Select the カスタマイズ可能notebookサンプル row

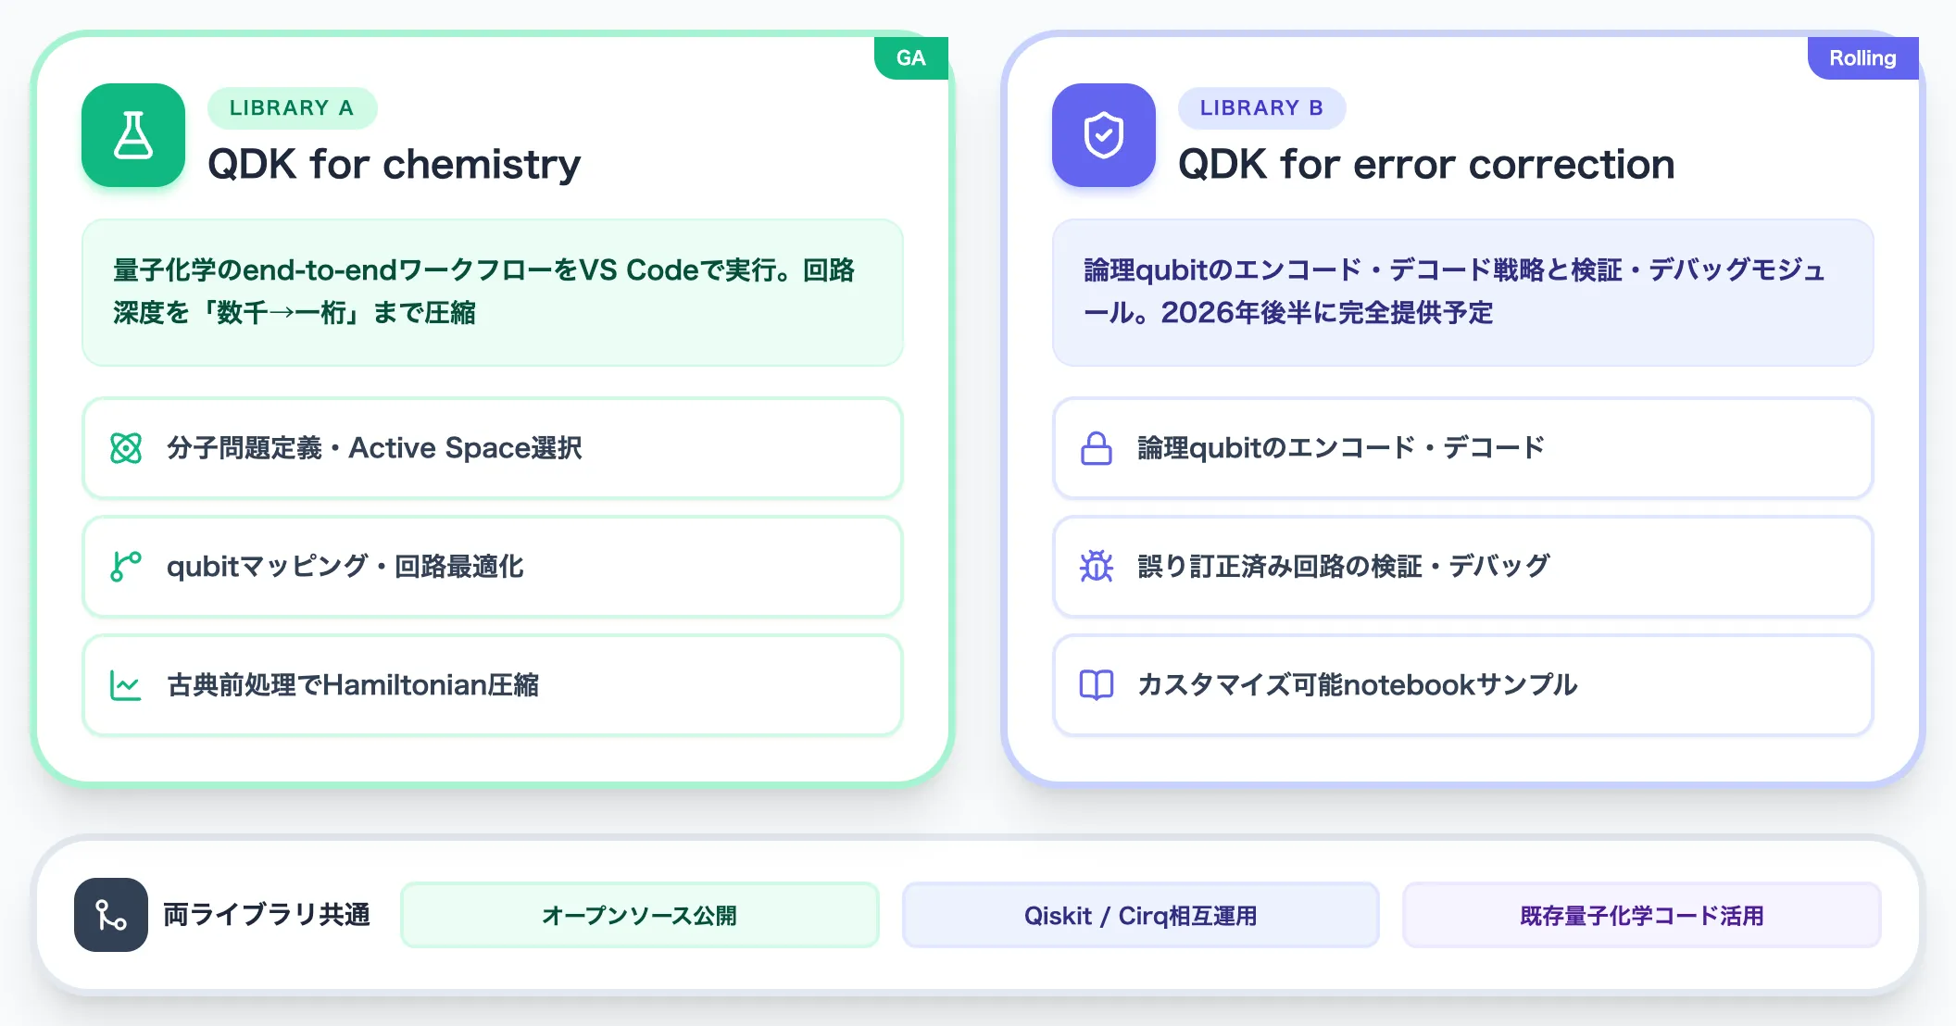tap(1463, 685)
